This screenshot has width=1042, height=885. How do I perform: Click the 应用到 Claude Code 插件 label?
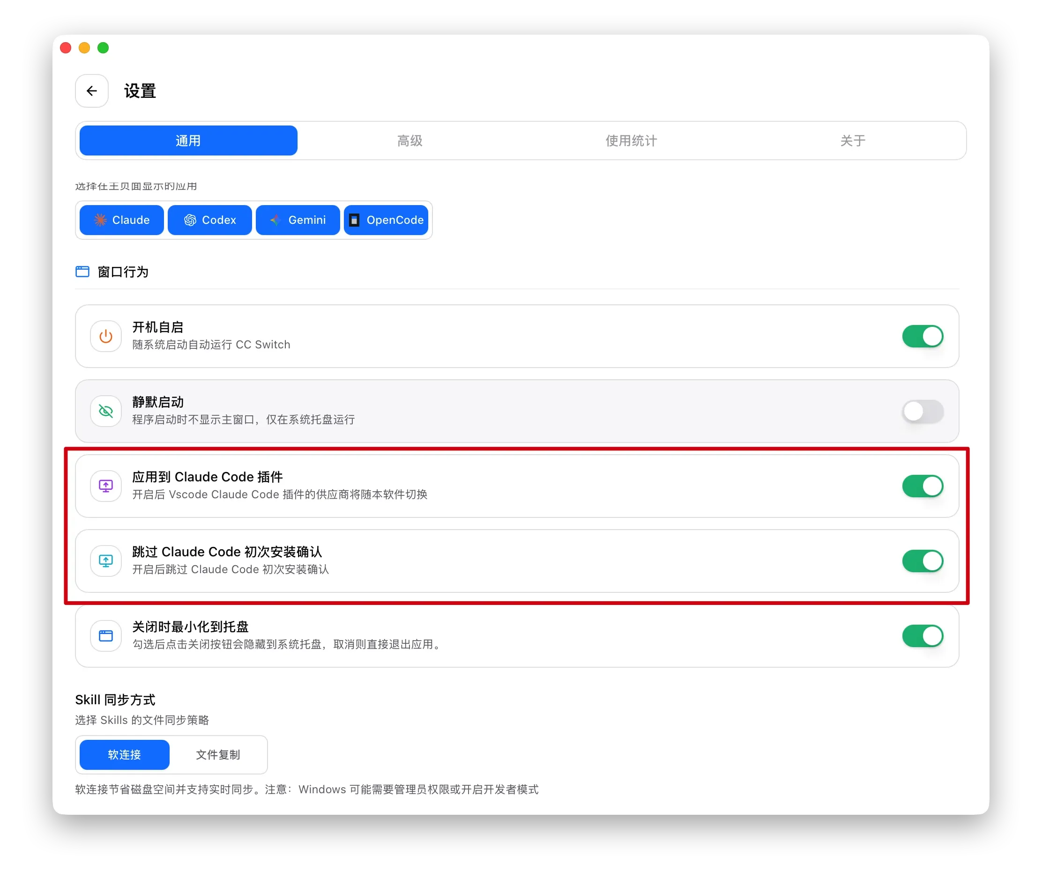[x=207, y=477]
